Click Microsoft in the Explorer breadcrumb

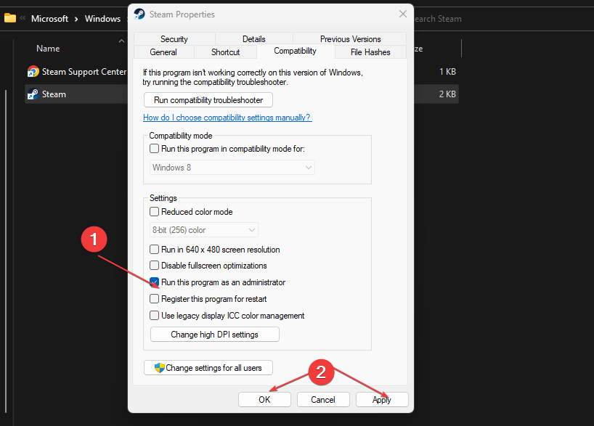[49, 19]
